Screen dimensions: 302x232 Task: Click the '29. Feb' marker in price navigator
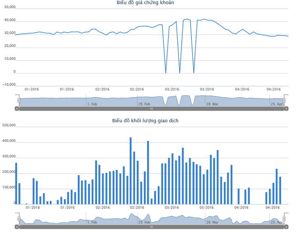tap(144, 104)
